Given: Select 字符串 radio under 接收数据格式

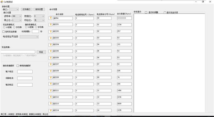Looking at the screenshot, I should [36, 27].
